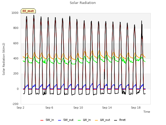Toggle the SW_out legend entry
Screen dimensions: 166x125
66,120
